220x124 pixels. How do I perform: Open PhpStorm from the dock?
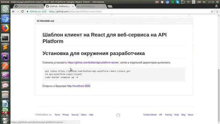tap(5, 56)
